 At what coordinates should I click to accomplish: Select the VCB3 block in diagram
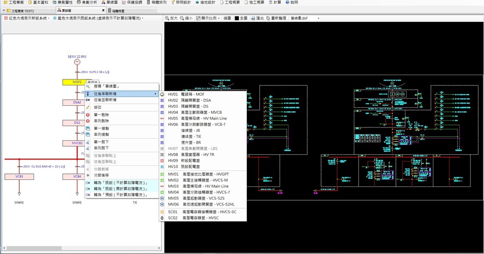(x=19, y=177)
